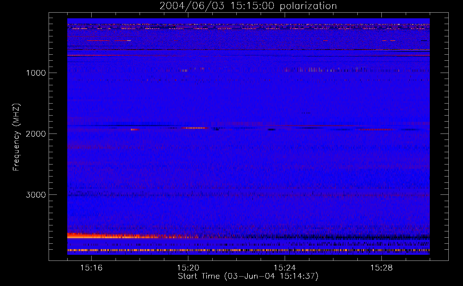Click the 15:24 time tick label
The height and width of the screenshot is (286, 463).
pos(285,268)
